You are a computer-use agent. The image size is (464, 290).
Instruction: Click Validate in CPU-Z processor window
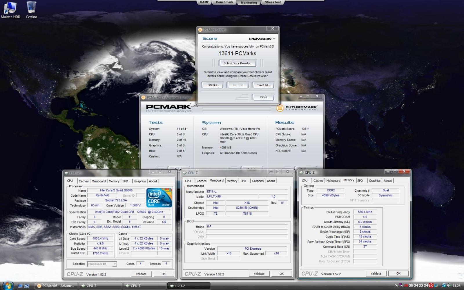pos(141,274)
